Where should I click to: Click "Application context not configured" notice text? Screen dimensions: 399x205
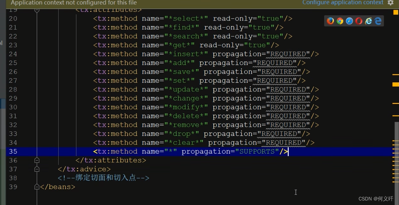[x=74, y=3]
